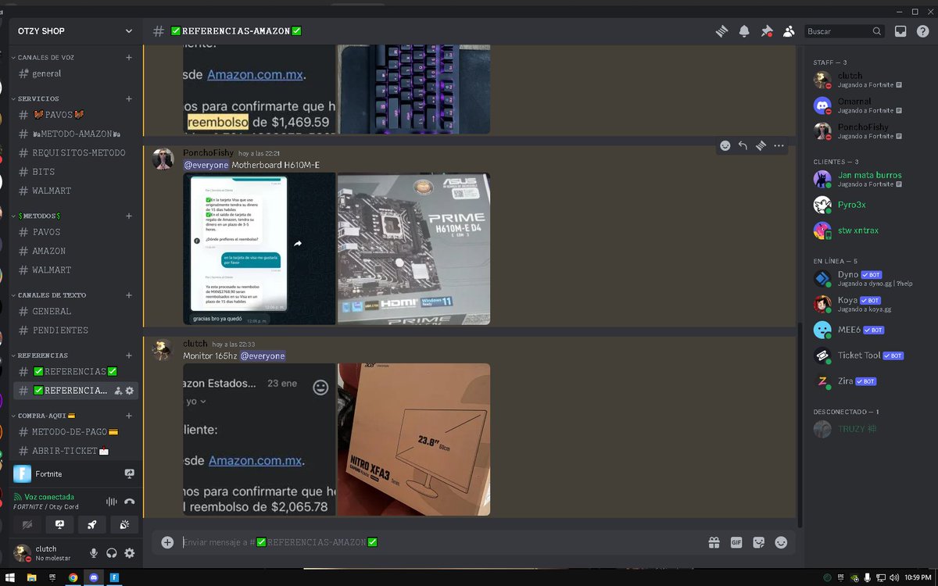The image size is (938, 586).
Task: Click the clutch username above the Monitor 165hz post
Action: coord(195,344)
